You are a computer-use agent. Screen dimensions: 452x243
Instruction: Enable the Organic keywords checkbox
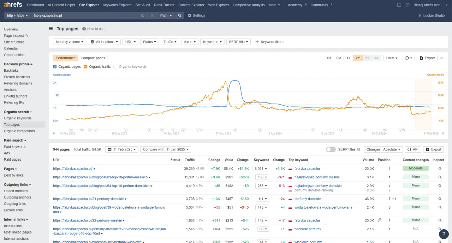pos(115,66)
